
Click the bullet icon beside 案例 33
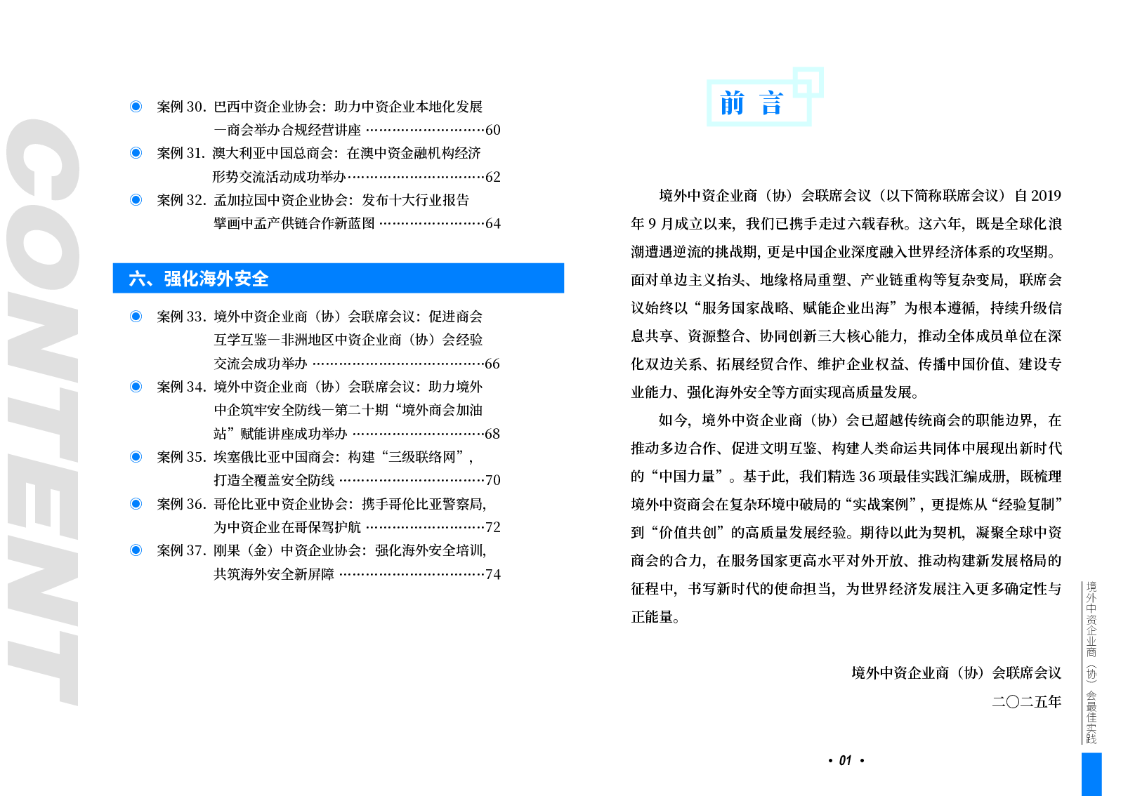pos(136,317)
